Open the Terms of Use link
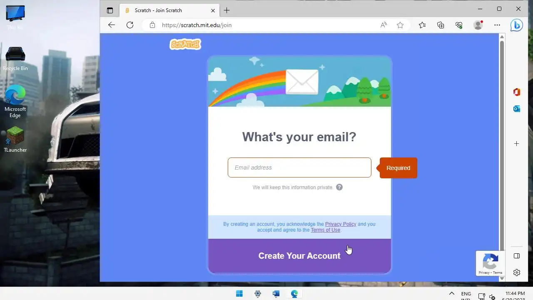Viewport: 533px width, 300px height. 325,230
